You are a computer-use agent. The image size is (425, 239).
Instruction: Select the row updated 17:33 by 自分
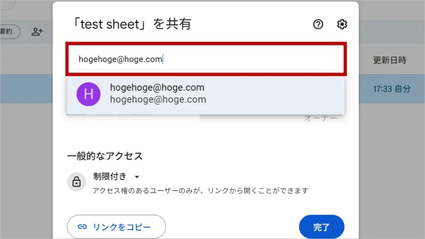point(391,89)
